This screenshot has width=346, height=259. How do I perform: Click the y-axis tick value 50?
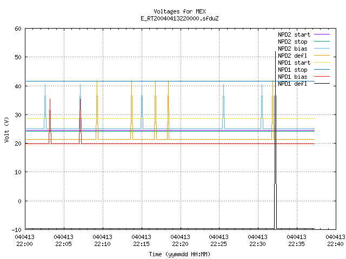[x=18, y=57]
